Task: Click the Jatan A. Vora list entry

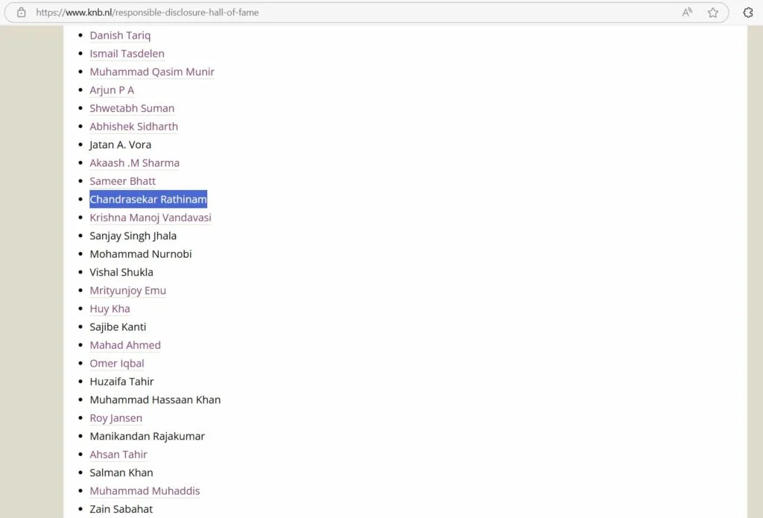Action: (x=120, y=145)
